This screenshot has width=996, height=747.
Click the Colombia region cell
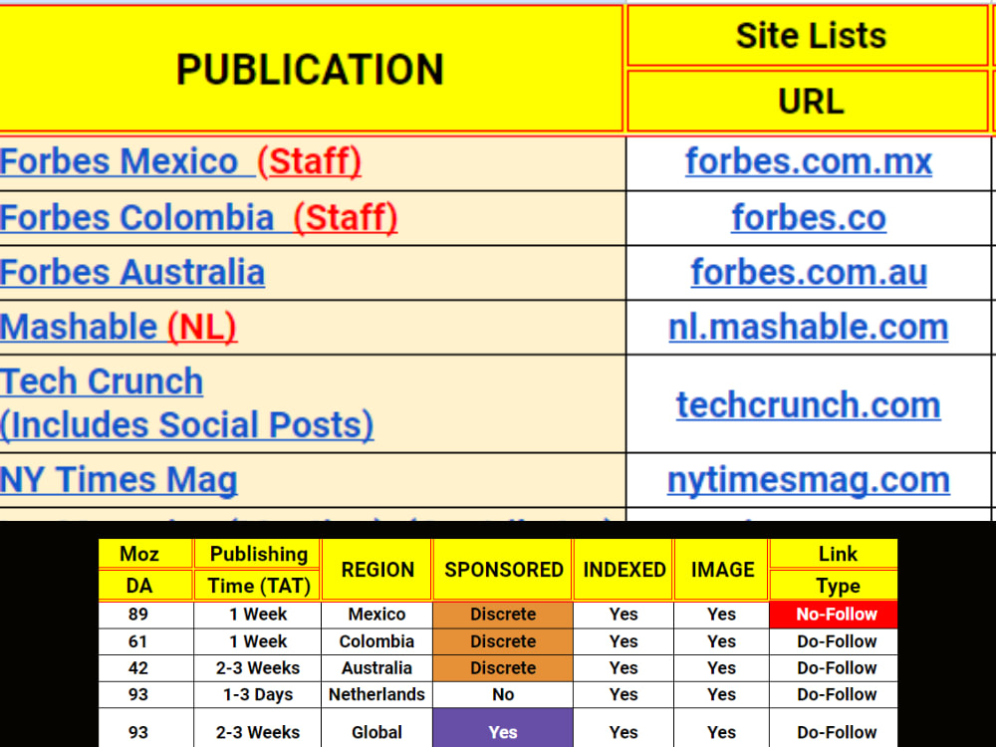click(x=376, y=641)
